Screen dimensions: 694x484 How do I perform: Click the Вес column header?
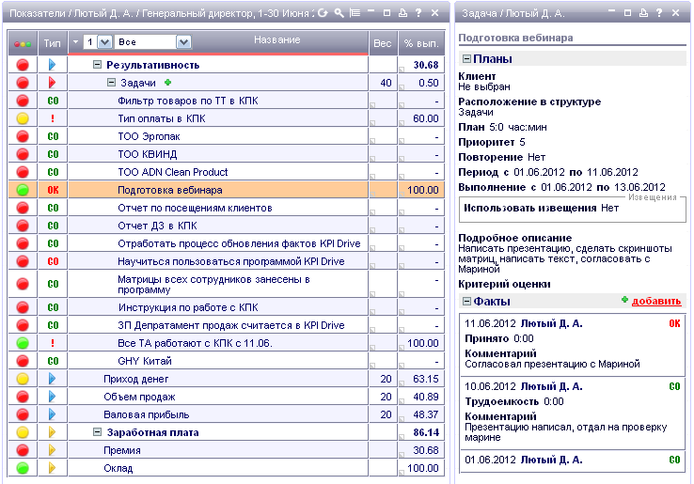[x=383, y=43]
